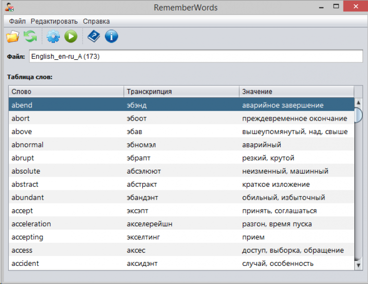Click the word table's vertical scrollbar thumb

click(359, 114)
